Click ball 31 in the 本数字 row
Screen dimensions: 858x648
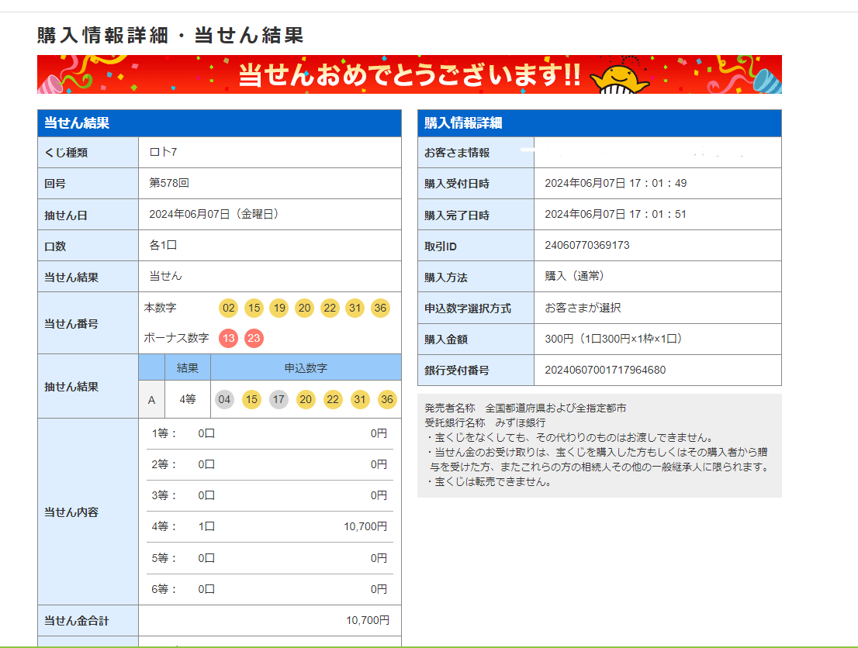[355, 308]
